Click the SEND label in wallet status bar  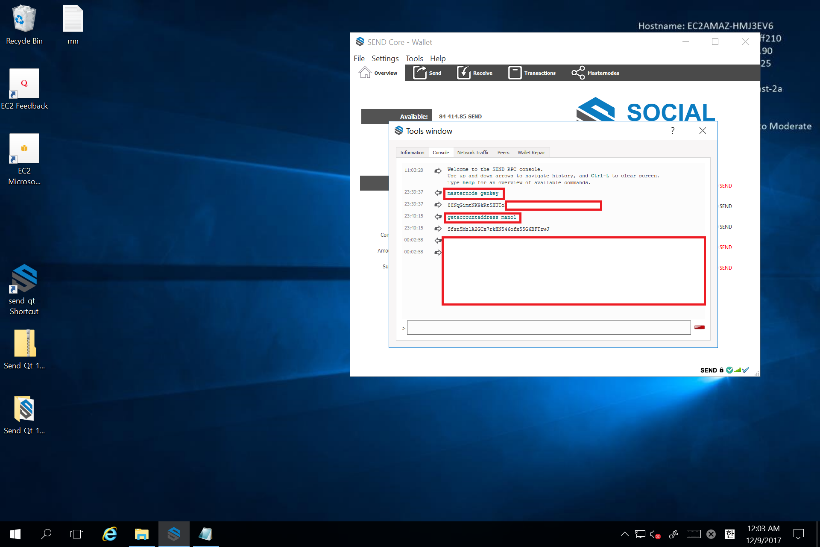(x=709, y=370)
